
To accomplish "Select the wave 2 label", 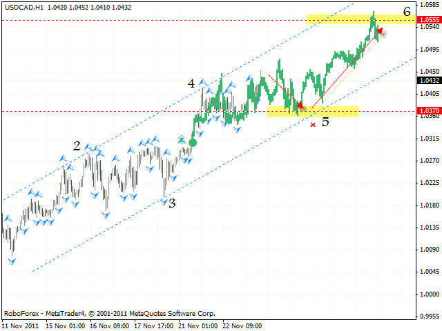I will 77,146.
